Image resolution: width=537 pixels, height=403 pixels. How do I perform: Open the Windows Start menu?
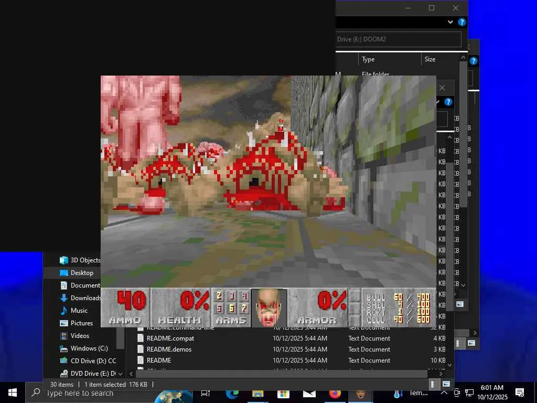[13, 393]
